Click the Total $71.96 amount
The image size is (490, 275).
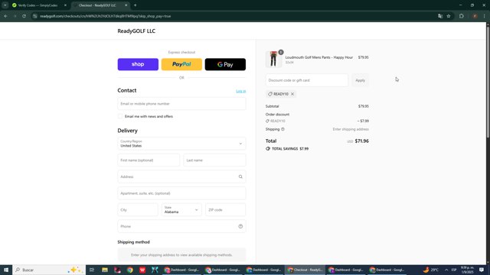[x=362, y=141]
